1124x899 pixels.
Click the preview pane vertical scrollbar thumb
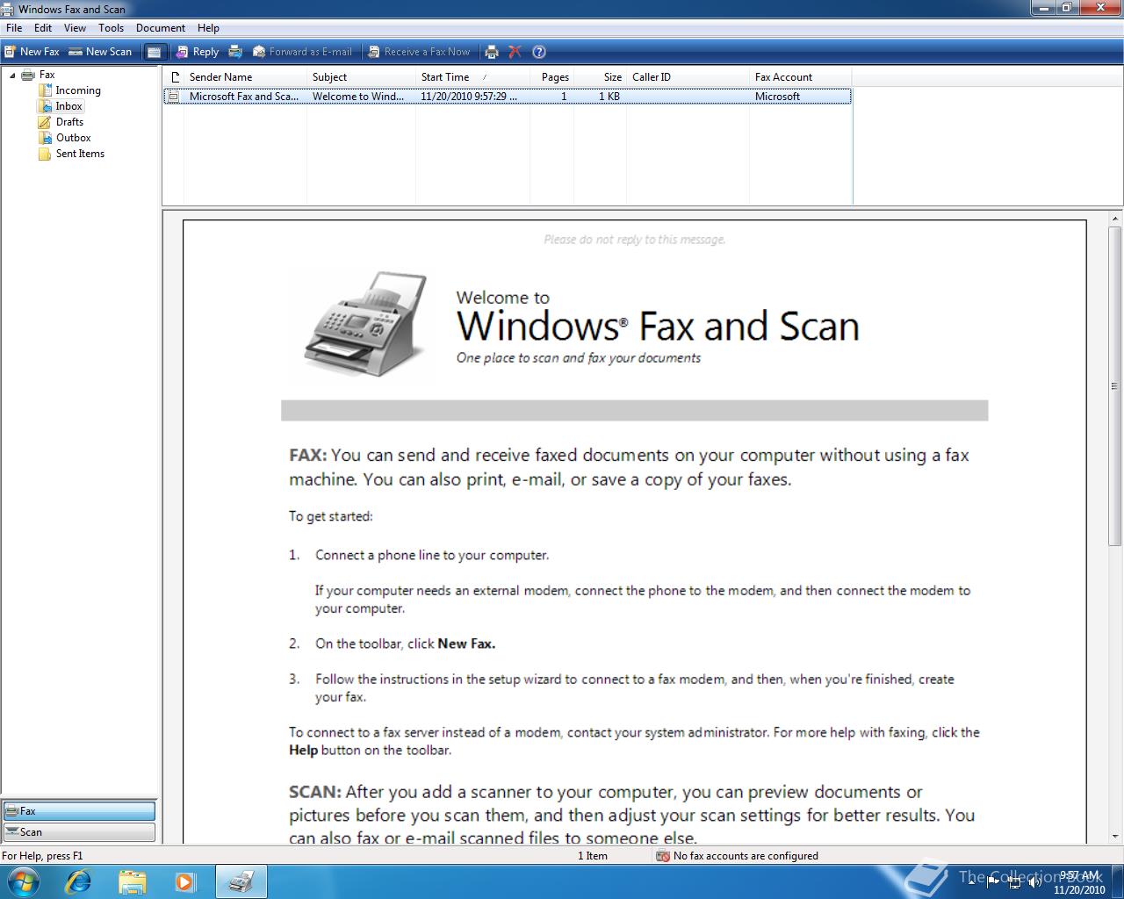pos(1115,386)
